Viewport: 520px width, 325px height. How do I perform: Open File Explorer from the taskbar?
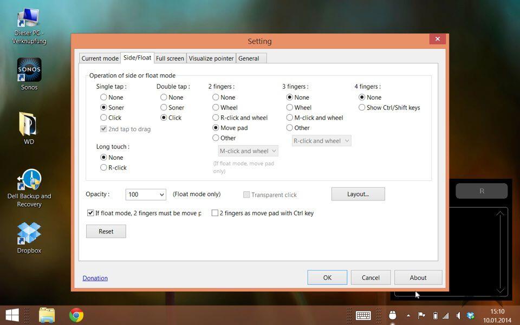47,315
